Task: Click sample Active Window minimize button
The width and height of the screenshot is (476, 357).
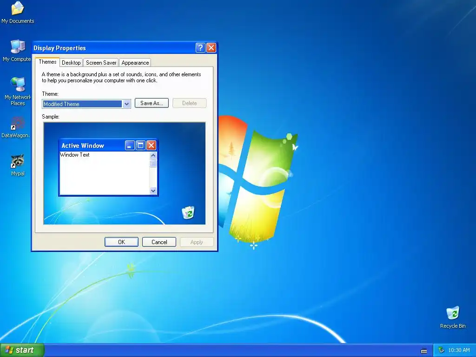Action: pyautogui.click(x=130, y=145)
